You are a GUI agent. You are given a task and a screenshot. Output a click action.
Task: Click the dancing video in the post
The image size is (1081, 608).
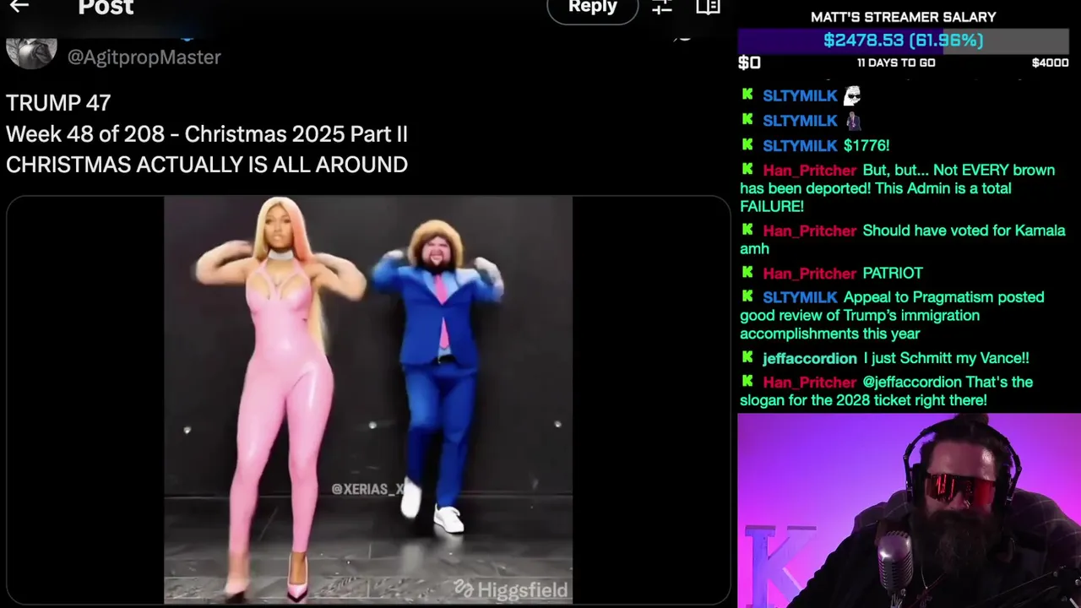pyautogui.click(x=368, y=400)
